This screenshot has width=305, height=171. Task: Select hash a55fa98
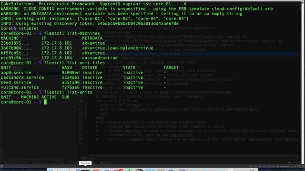(71, 82)
